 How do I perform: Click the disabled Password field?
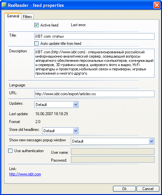[113, 159]
